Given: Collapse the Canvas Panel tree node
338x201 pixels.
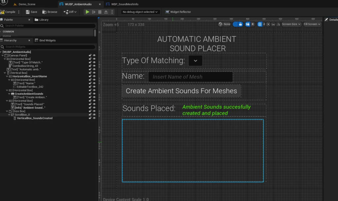Looking at the screenshot, I should 3,56.
